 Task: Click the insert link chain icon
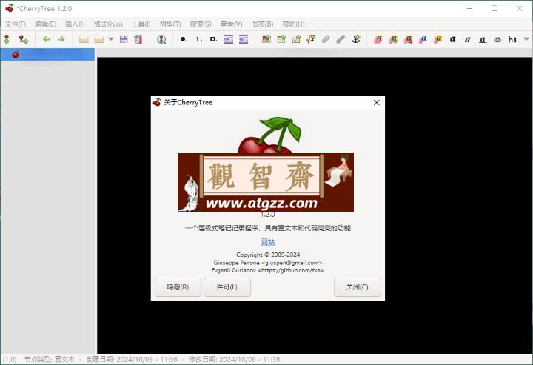[x=341, y=39]
